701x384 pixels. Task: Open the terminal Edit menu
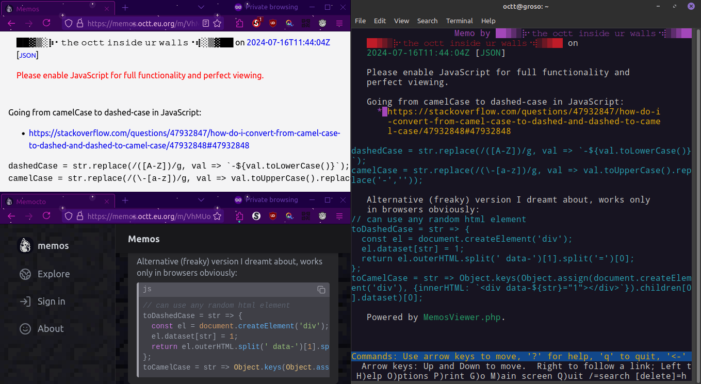tap(380, 21)
